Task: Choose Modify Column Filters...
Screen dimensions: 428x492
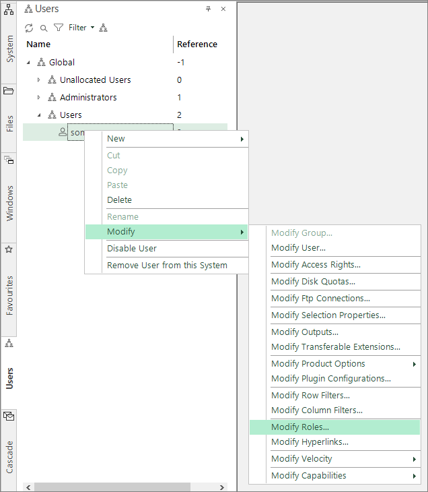Action: (x=334, y=410)
